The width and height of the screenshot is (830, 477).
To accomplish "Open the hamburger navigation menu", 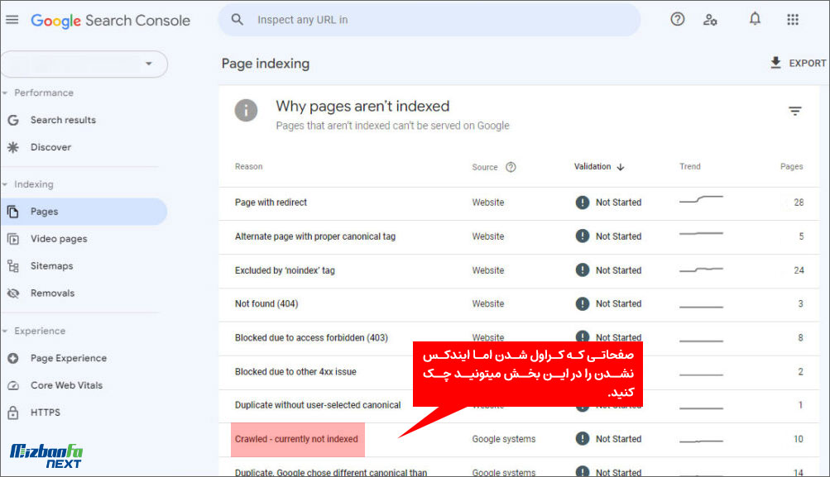I will tap(12, 20).
